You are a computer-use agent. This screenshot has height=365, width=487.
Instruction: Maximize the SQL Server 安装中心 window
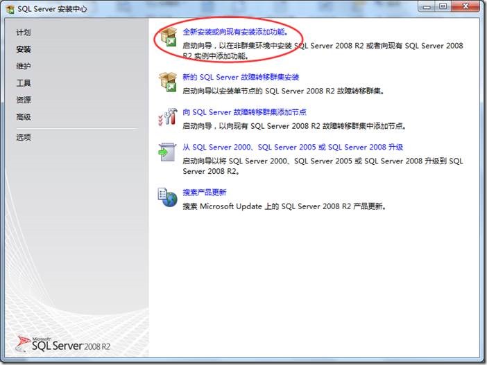pyautogui.click(x=443, y=6)
